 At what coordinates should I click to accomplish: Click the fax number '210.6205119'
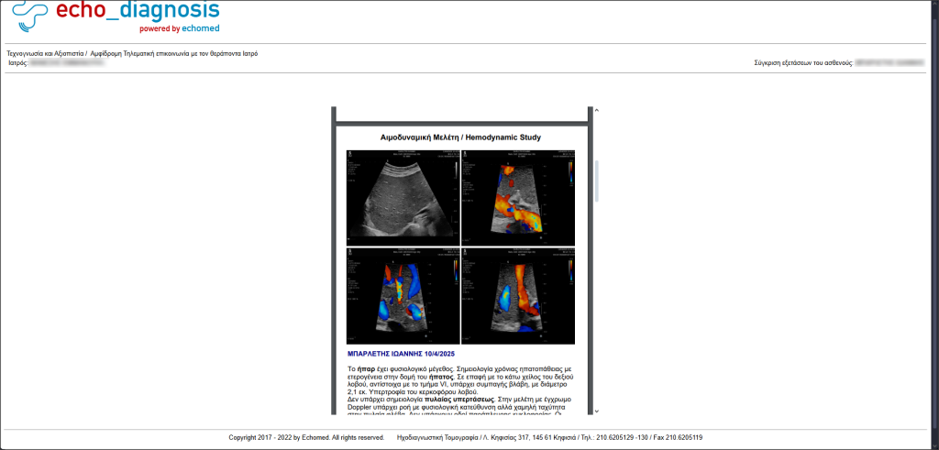point(685,437)
